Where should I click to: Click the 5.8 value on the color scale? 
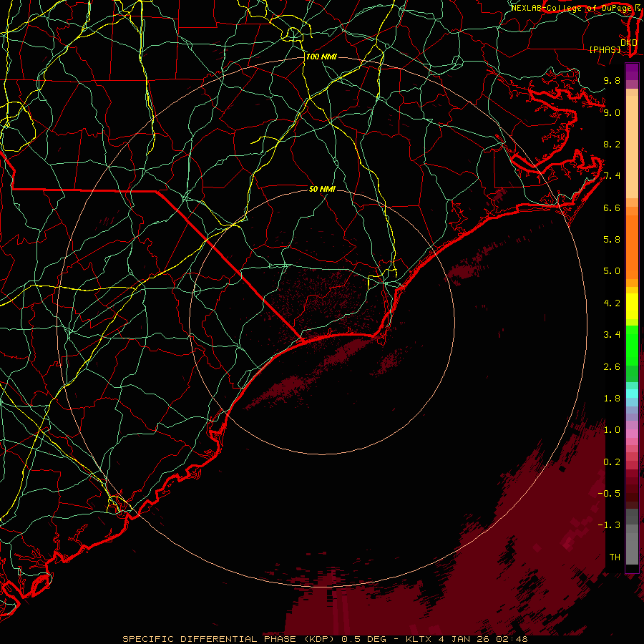(x=612, y=240)
